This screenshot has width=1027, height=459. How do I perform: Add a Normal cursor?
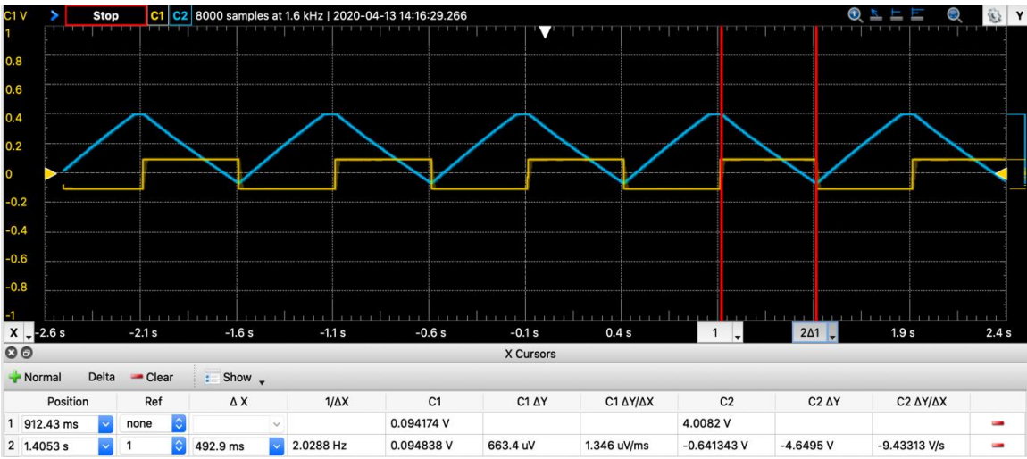pyautogui.click(x=36, y=377)
